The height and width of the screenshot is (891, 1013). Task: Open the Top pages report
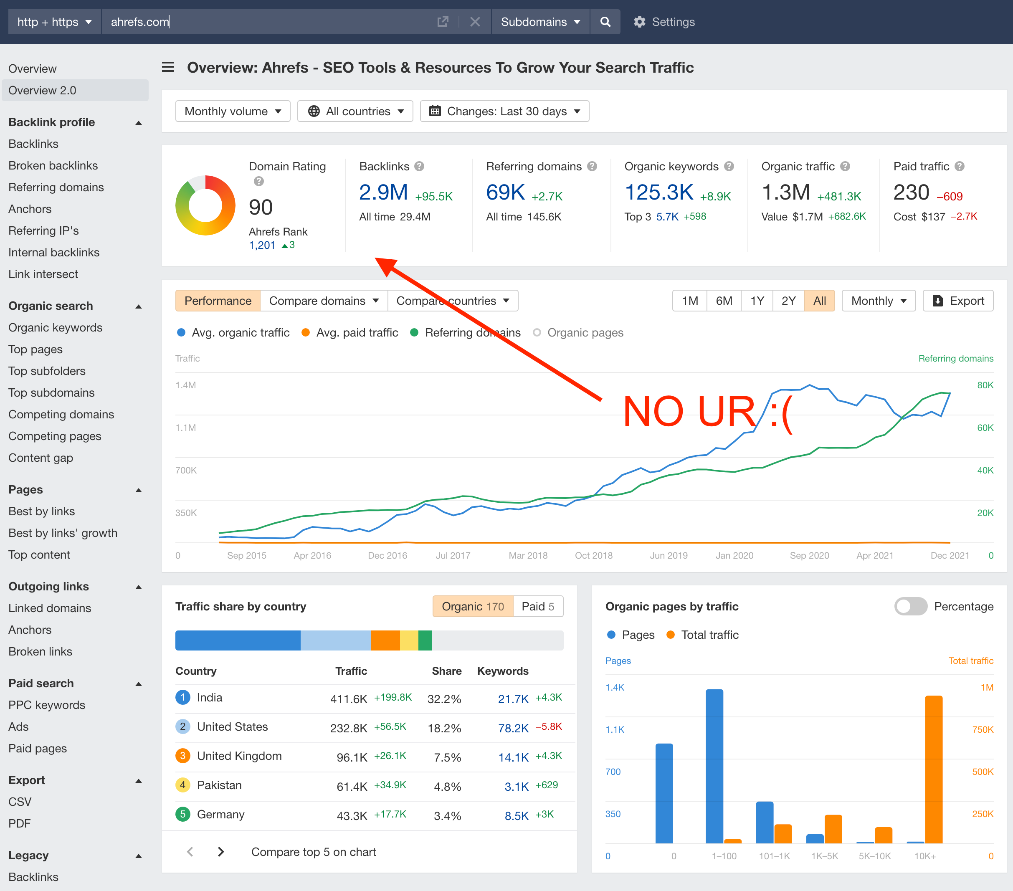pos(35,349)
